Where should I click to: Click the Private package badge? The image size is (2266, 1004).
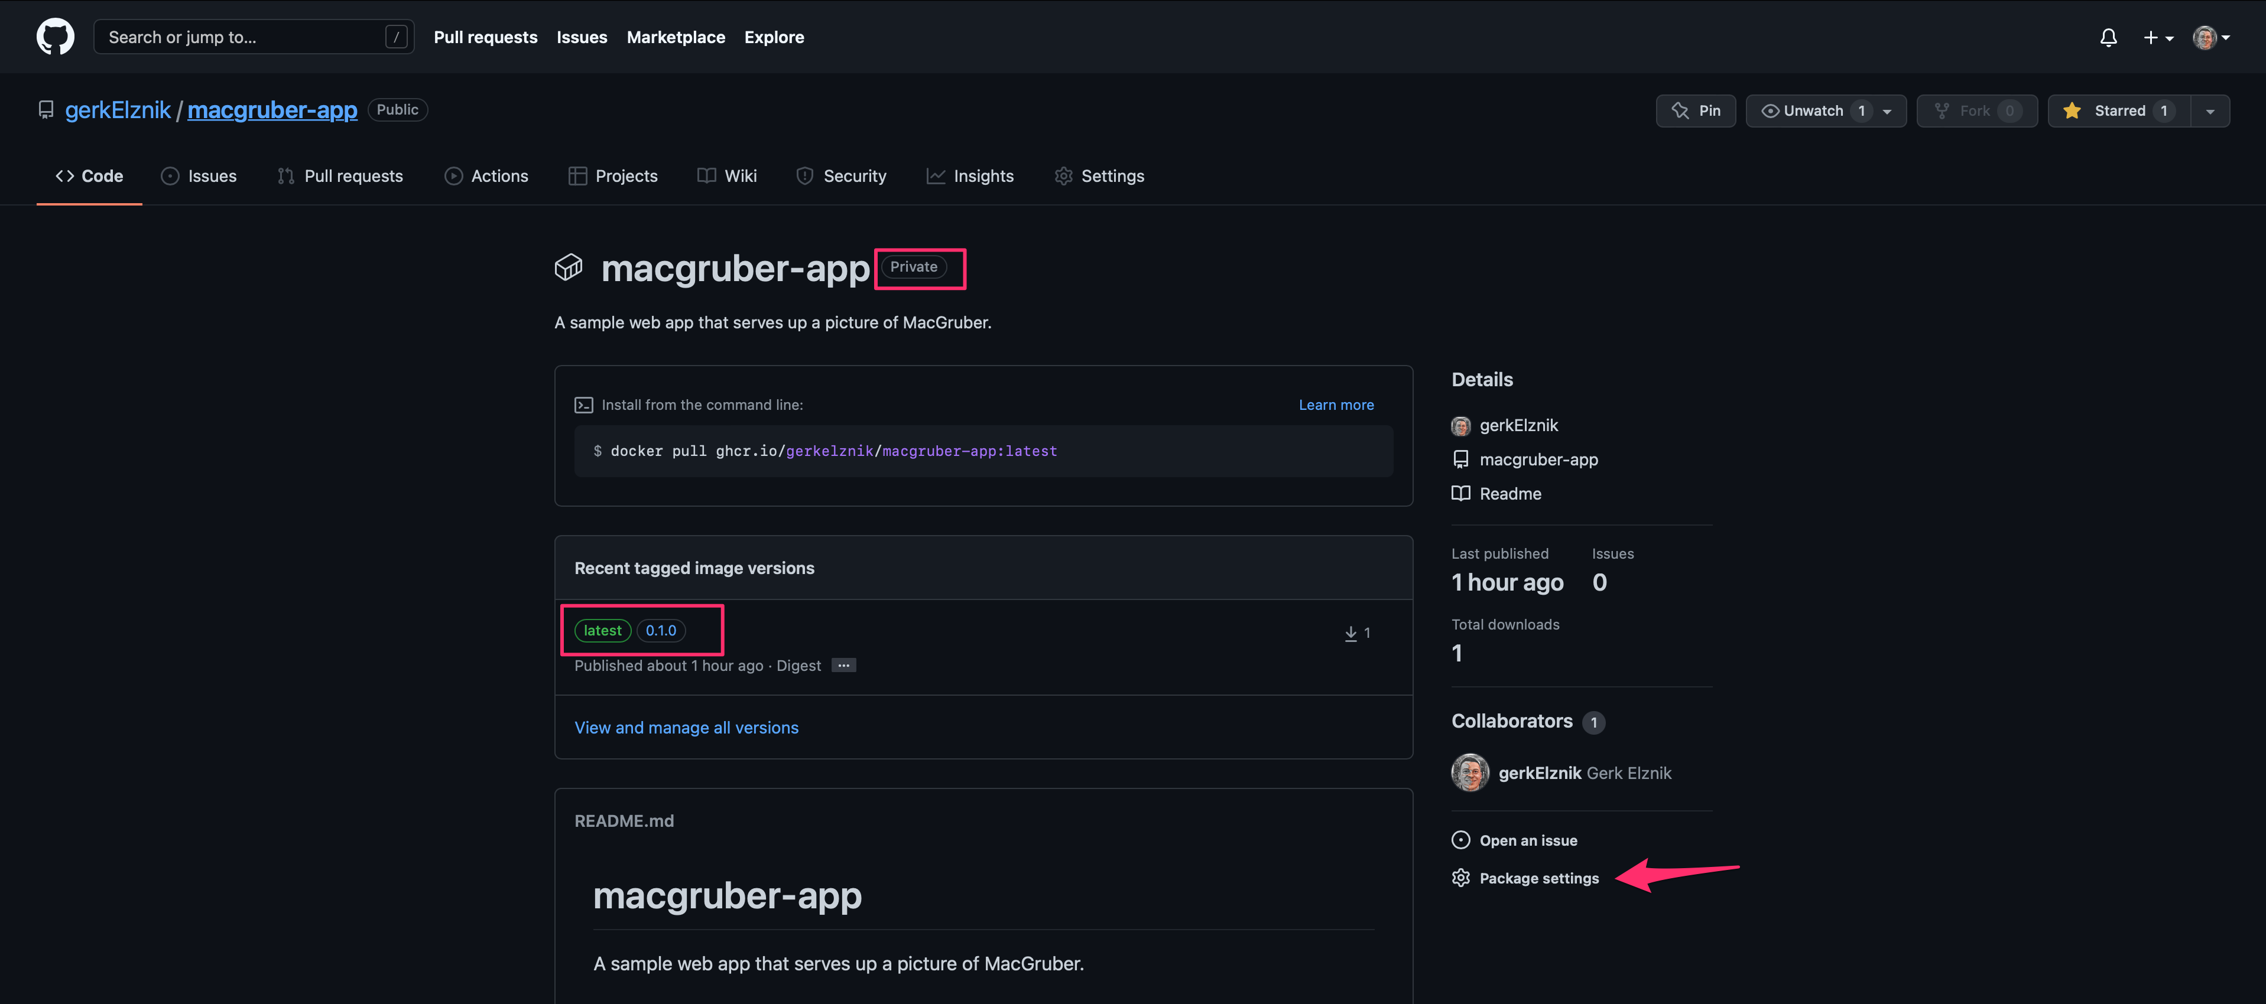pyautogui.click(x=913, y=266)
